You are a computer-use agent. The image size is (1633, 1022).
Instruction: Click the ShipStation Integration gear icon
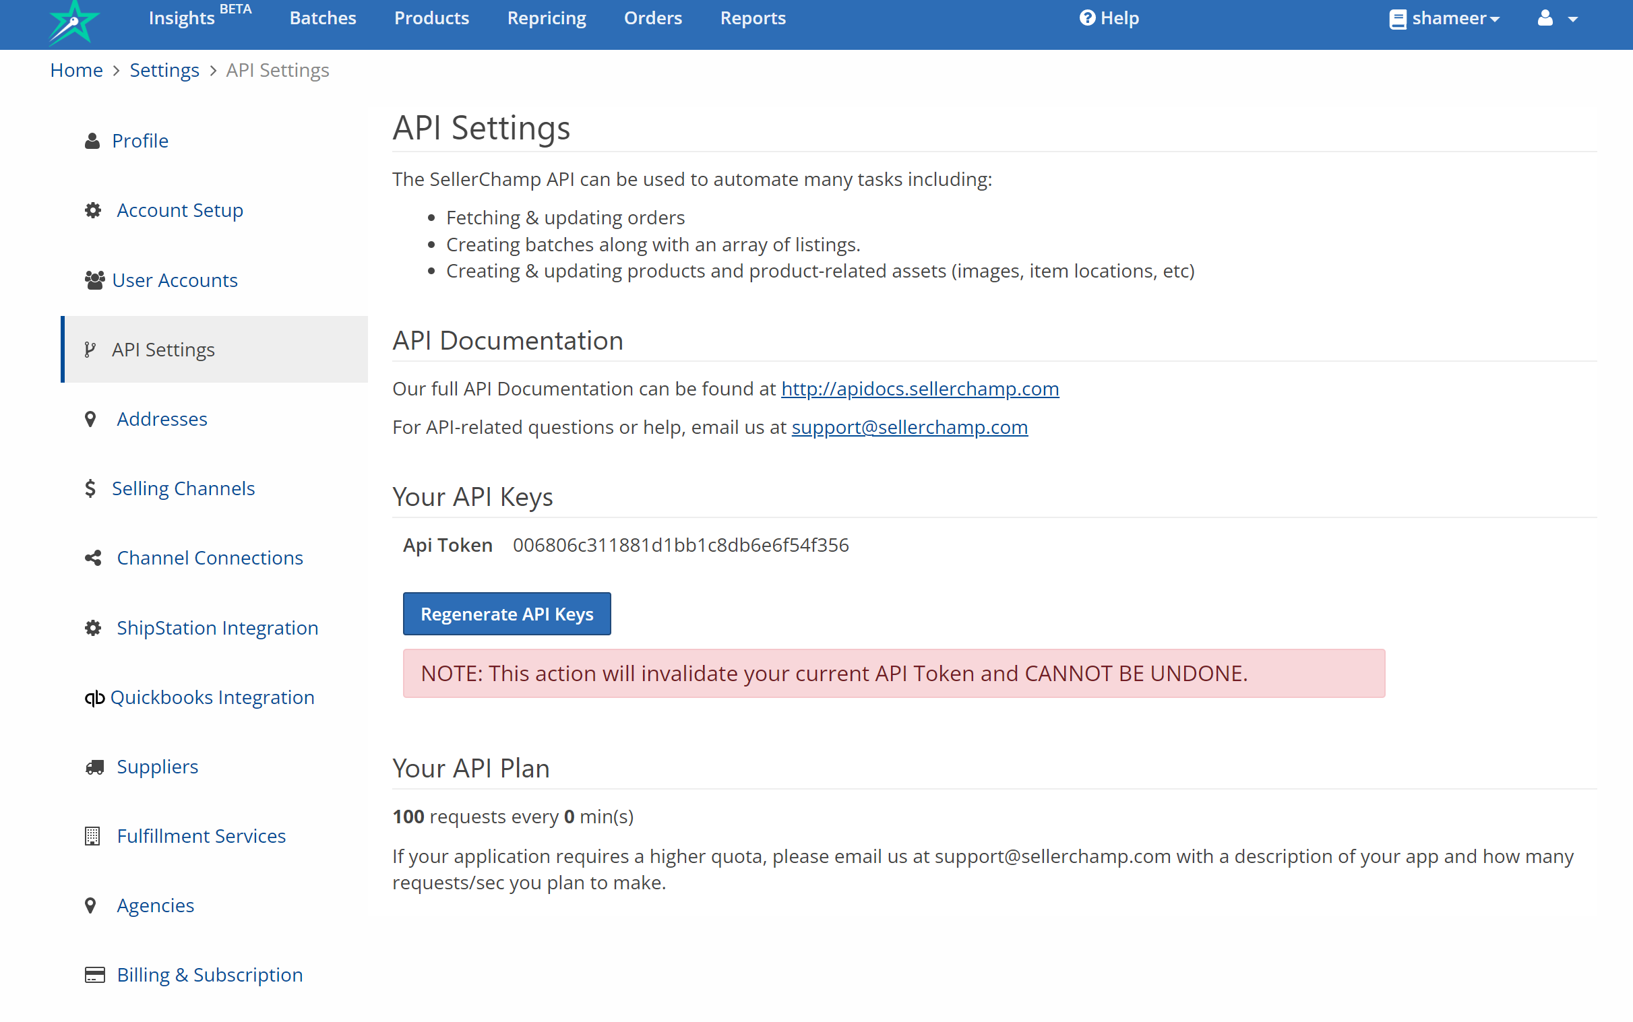click(x=92, y=628)
